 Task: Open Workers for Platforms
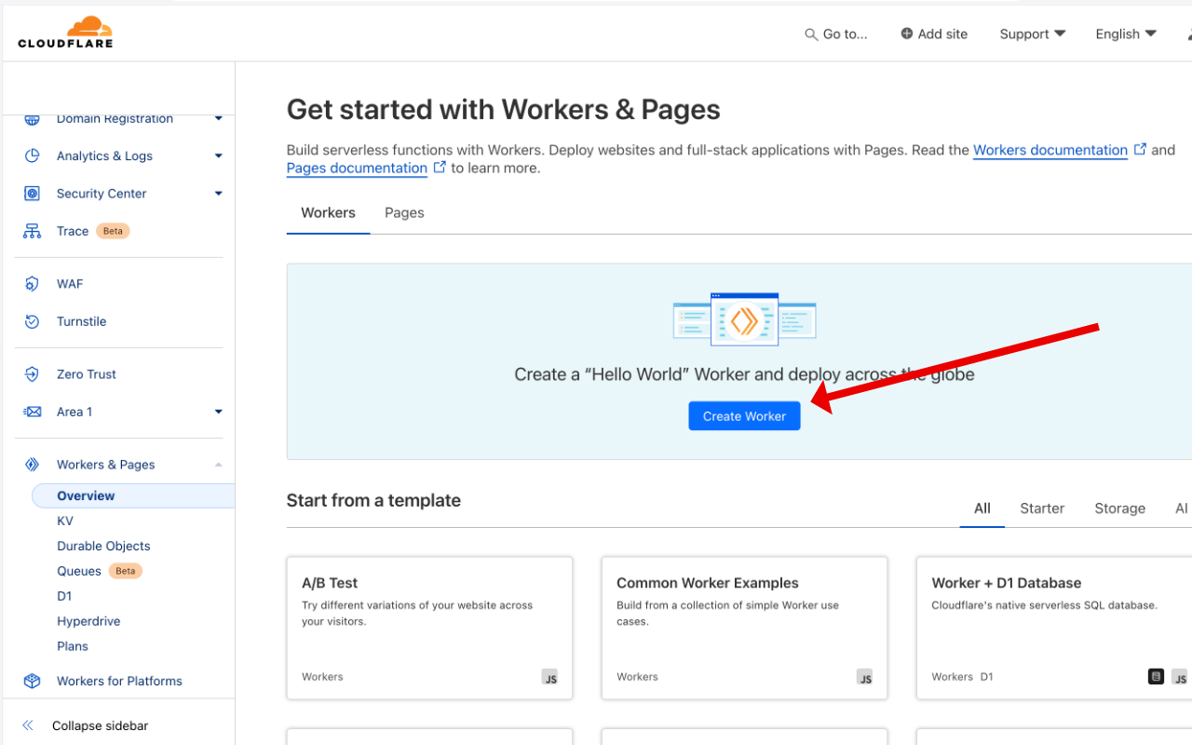(119, 681)
